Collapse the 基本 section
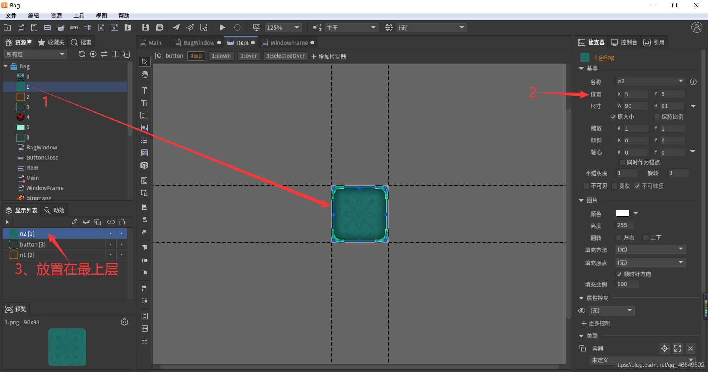 582,68
